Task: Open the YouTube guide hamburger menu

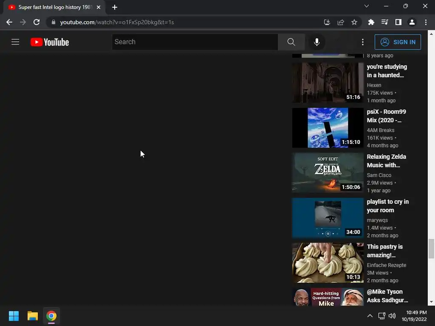Action: coord(15,42)
